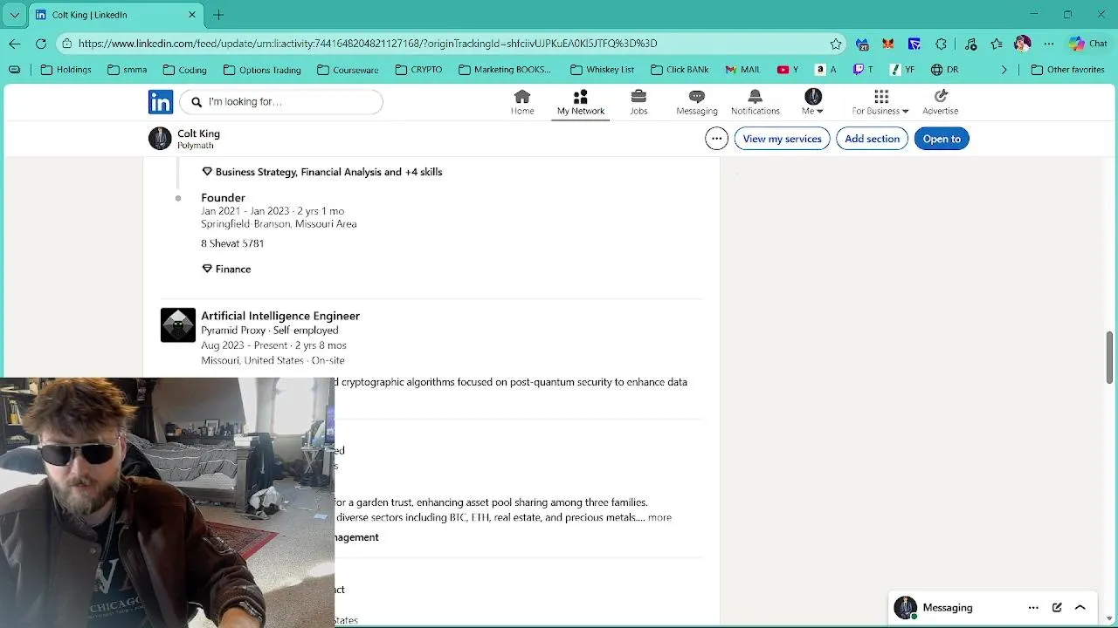
Task: Open the Me profile dropdown
Action: (813, 102)
